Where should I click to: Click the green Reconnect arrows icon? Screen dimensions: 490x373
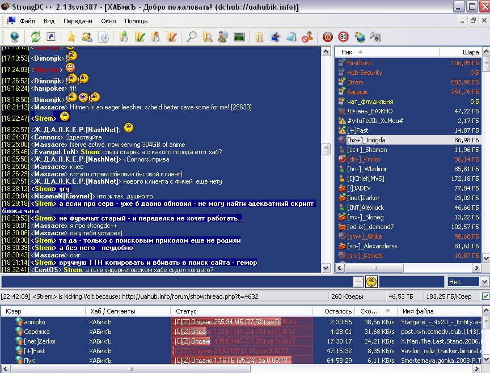coord(36,37)
